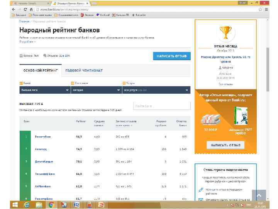Viewport: 278px width, 209px height.
Task: Open the ДельтаКредит bank link
Action: (44, 161)
